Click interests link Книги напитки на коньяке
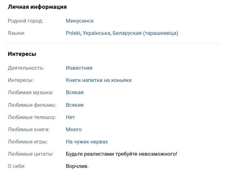The width and height of the screenshot is (226, 172). tap(99, 80)
